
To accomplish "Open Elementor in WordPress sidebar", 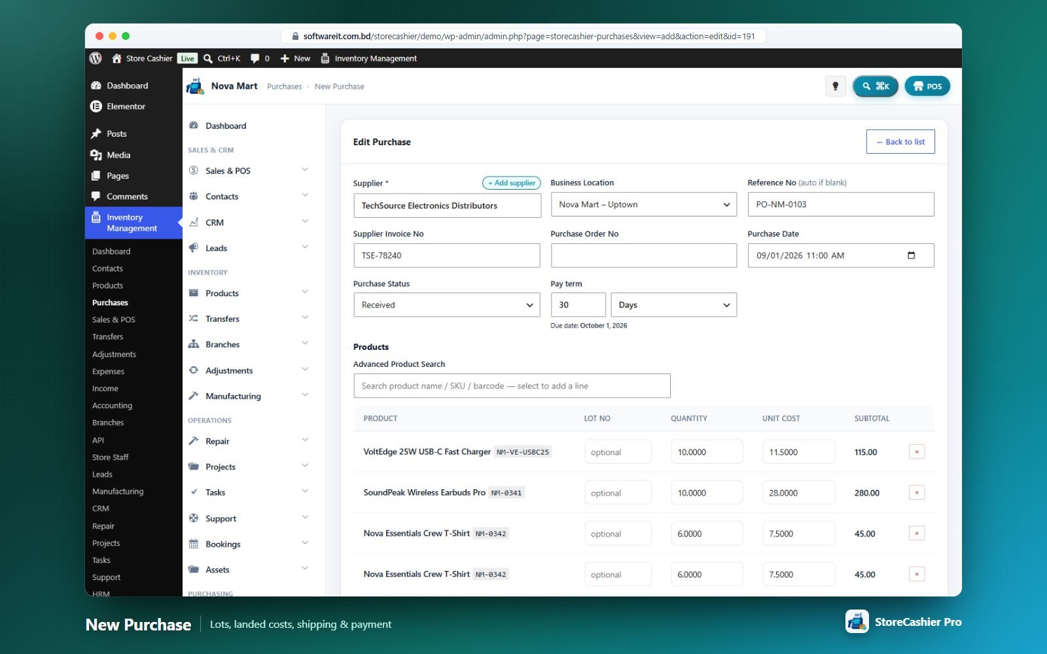I will point(126,106).
